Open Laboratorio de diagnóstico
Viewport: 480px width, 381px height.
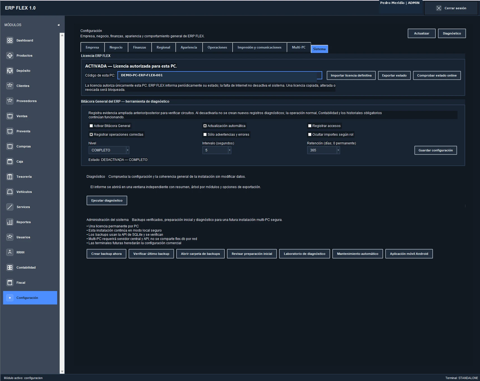point(305,254)
